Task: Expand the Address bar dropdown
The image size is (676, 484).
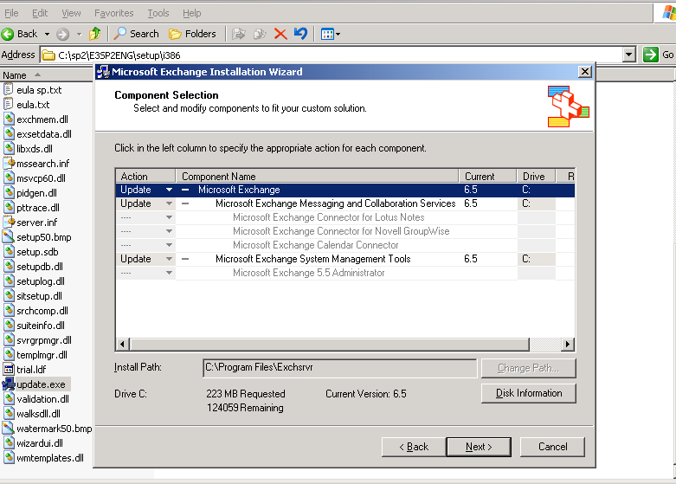Action: click(629, 55)
